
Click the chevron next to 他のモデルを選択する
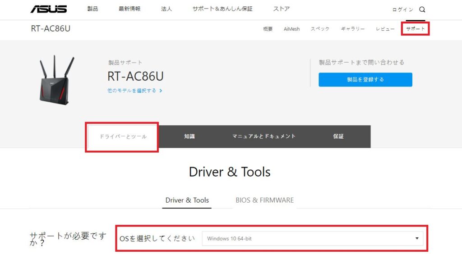(161, 91)
